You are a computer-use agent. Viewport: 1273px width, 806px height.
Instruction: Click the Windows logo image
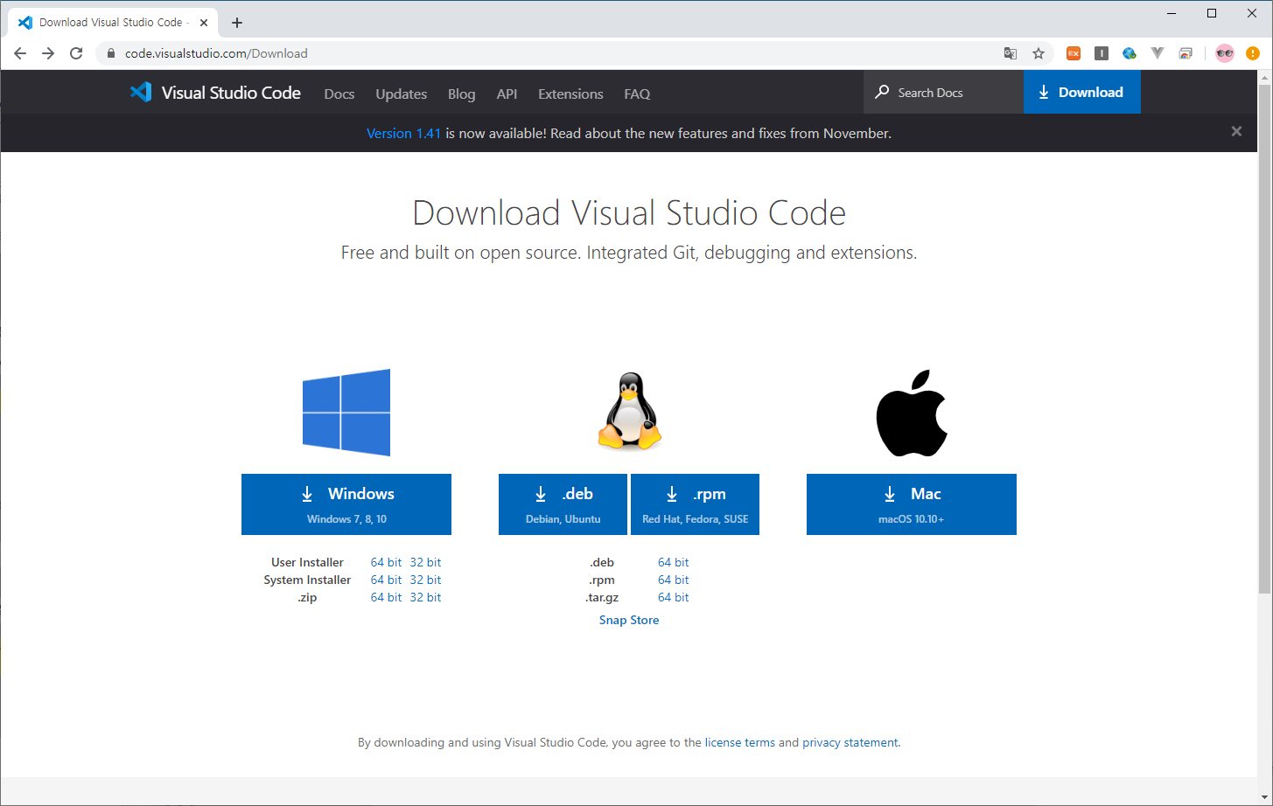click(346, 413)
